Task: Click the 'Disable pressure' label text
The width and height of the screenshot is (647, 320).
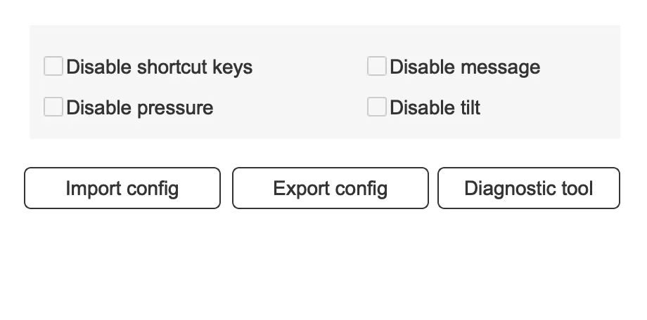Action: [x=140, y=108]
